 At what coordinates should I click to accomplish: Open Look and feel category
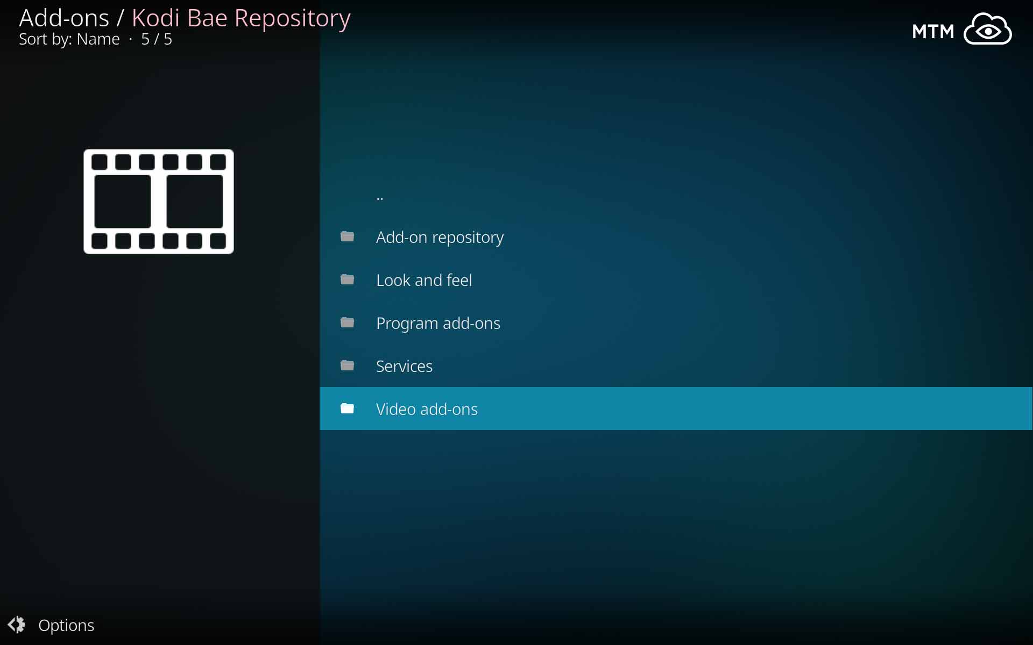pos(676,279)
